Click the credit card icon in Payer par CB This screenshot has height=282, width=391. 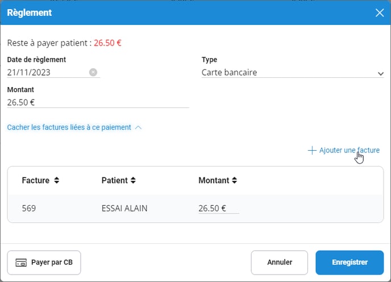point(21,263)
